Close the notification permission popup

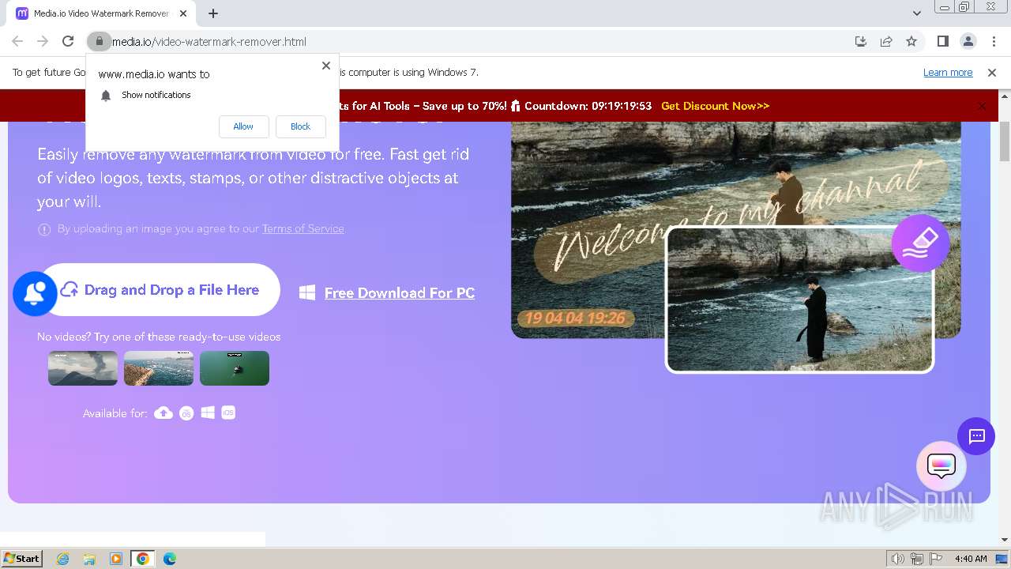tap(326, 66)
